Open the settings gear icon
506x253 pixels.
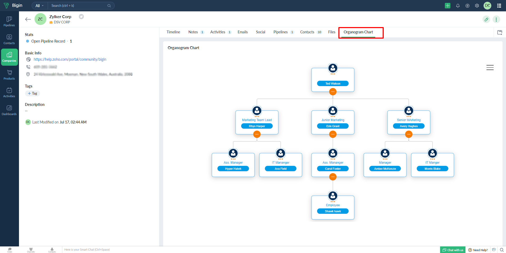pos(477,6)
